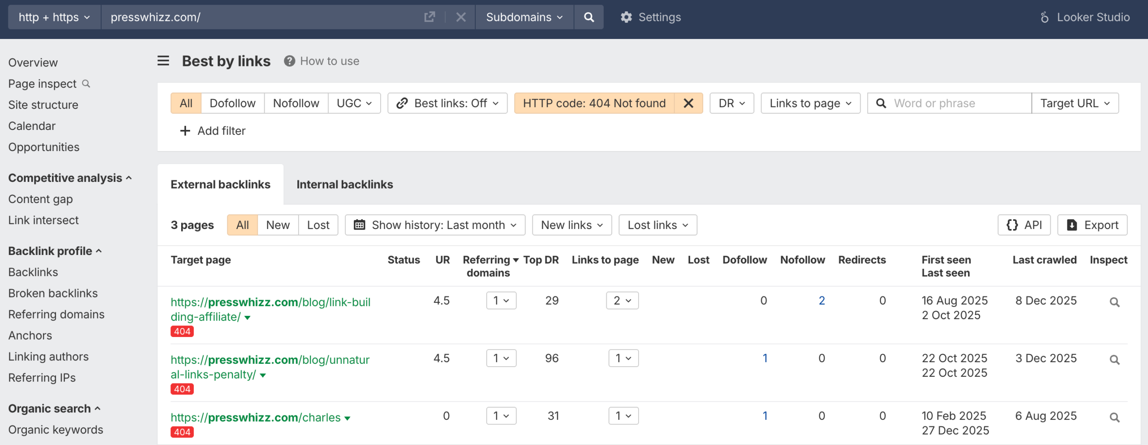The width and height of the screenshot is (1148, 445).
Task: Open the API panel
Action: click(x=1024, y=225)
